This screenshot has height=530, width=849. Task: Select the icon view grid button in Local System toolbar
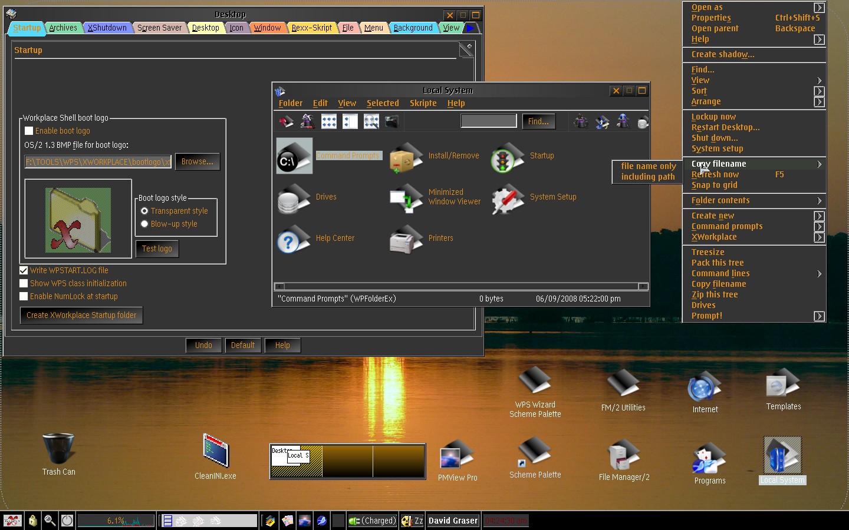[x=329, y=121]
